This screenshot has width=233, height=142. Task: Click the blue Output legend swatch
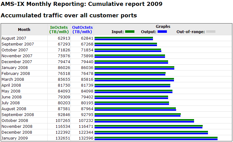162,32
